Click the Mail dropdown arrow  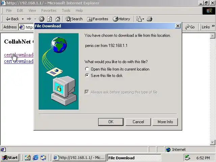pos(143,19)
